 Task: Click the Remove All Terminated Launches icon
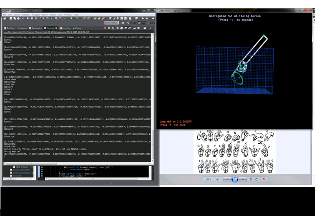(113, 28)
